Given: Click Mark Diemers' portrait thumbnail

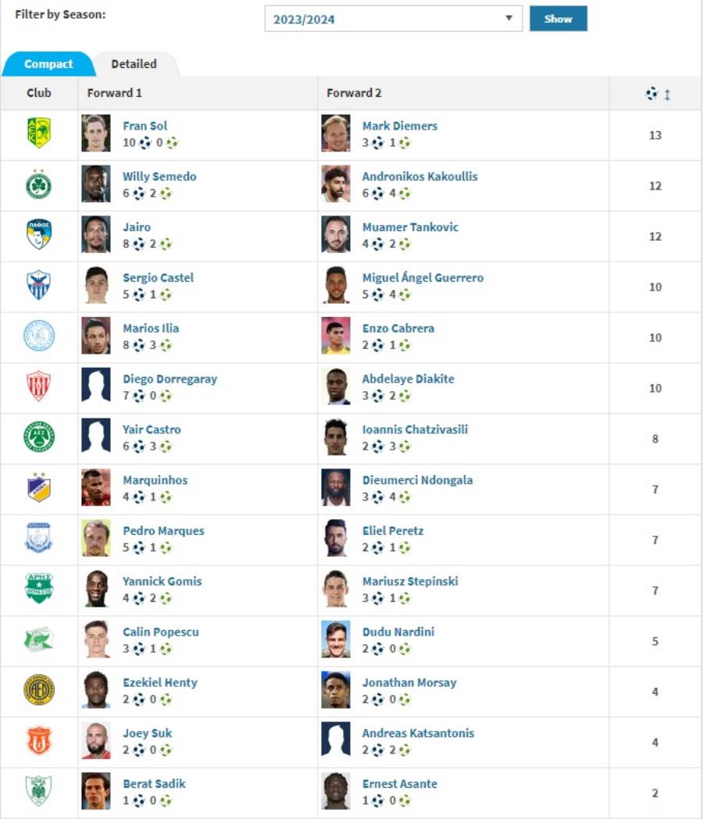Looking at the screenshot, I should (x=336, y=134).
